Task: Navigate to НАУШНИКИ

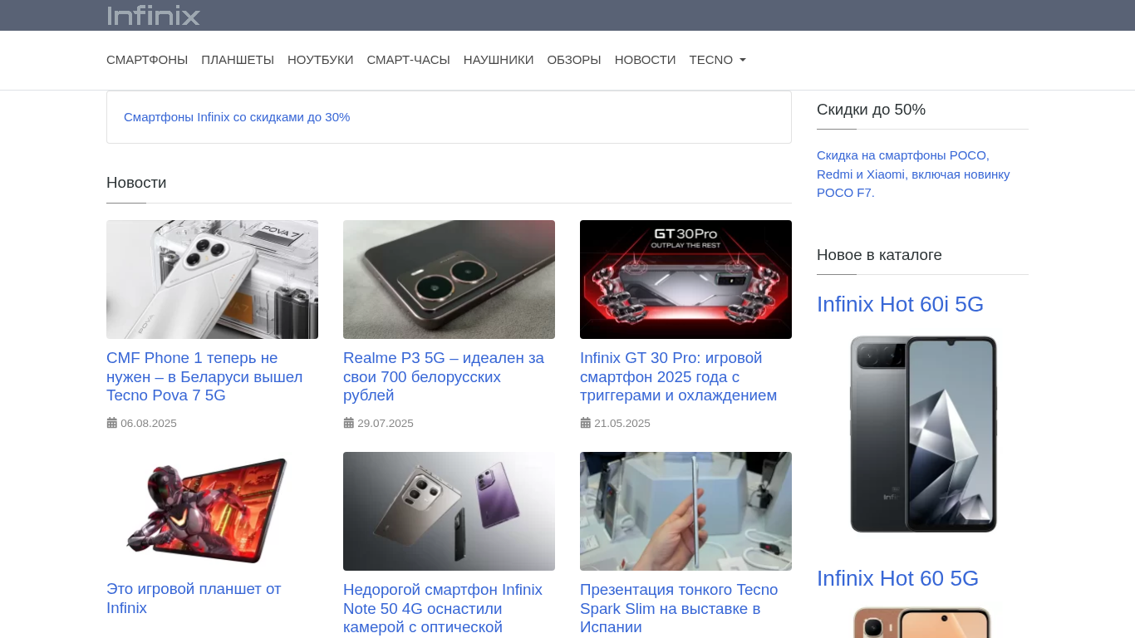Action: pos(499,60)
